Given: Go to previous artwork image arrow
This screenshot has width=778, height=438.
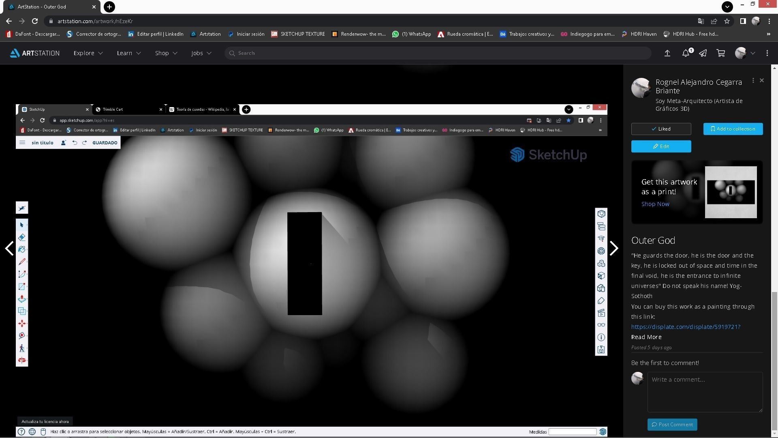Looking at the screenshot, I should [x=9, y=248].
